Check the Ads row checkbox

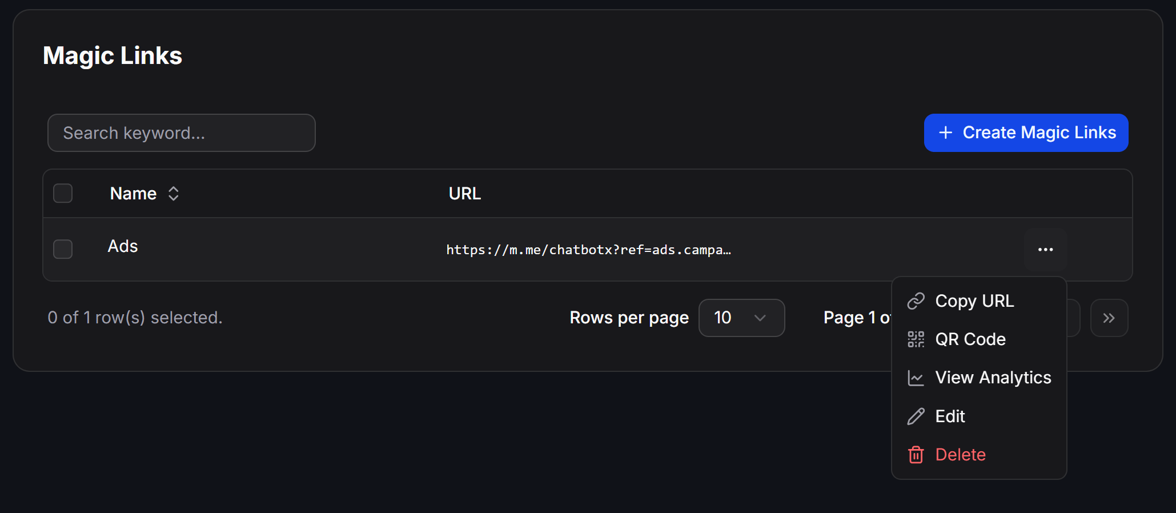click(x=63, y=249)
